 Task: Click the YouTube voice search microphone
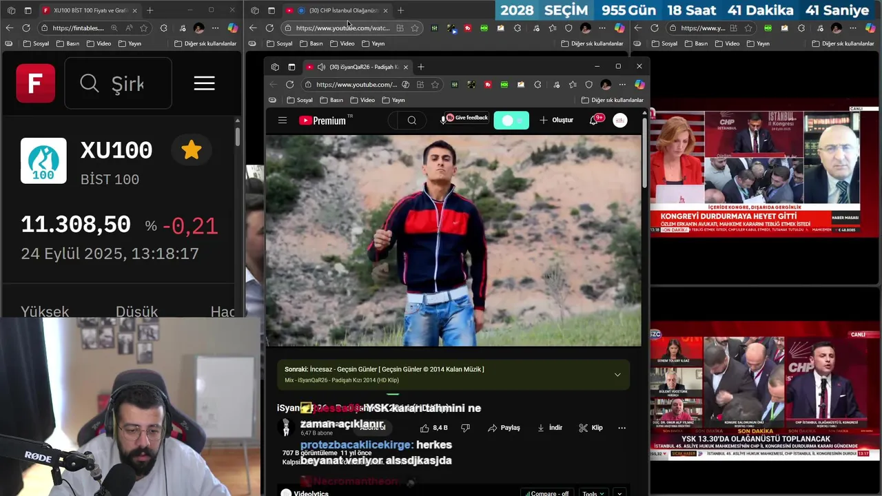tap(443, 120)
